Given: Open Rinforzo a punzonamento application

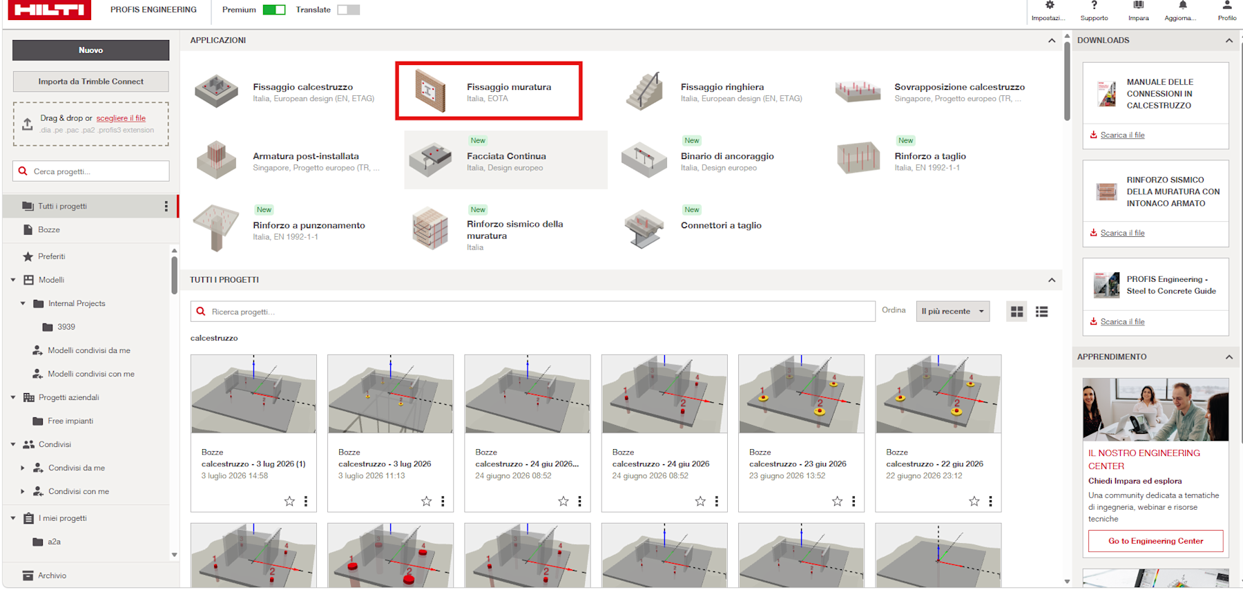Looking at the screenshot, I should pyautogui.click(x=291, y=229).
